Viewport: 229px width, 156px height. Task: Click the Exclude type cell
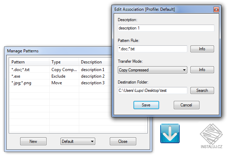pos(64,76)
